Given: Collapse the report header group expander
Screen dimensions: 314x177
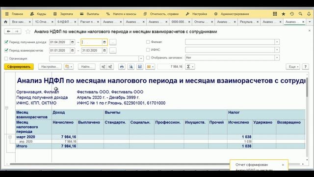Looking at the screenshot, I should (x=6, y=108).
